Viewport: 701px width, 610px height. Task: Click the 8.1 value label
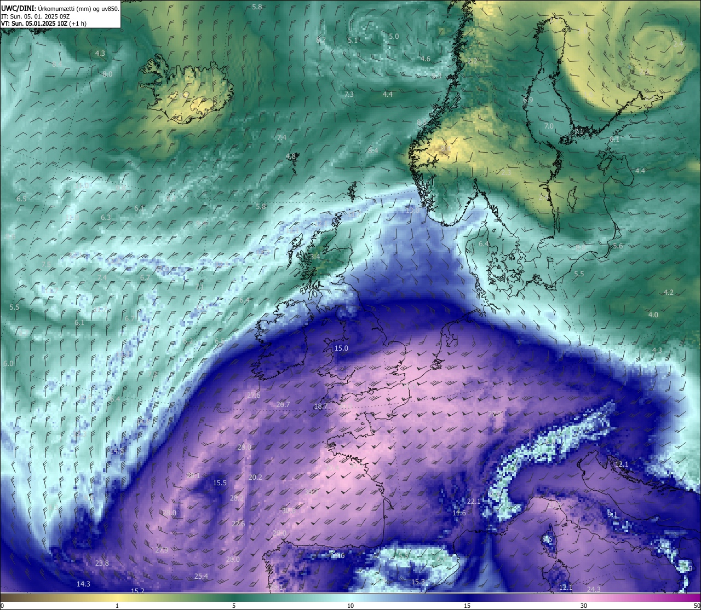click(x=614, y=139)
